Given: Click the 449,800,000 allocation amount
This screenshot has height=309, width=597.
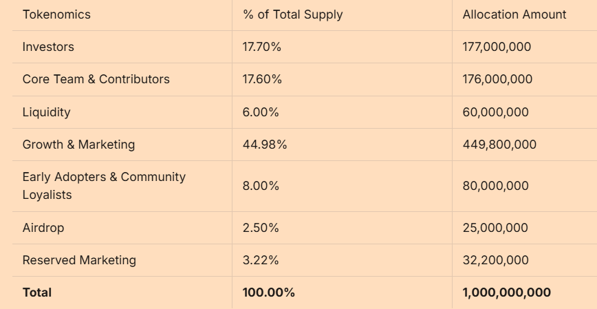Looking at the screenshot, I should click(x=499, y=145).
